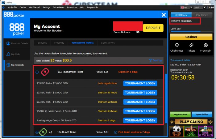The image size is (216, 139).
Task: Click the RoiBogdan username link
Action: coord(186,21)
